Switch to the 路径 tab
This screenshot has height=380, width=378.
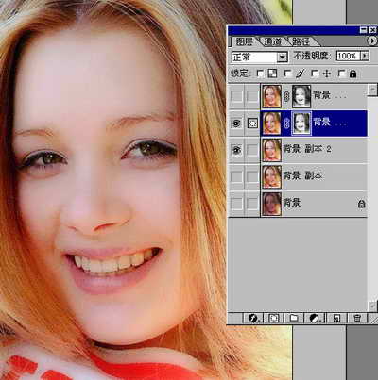pos(301,41)
